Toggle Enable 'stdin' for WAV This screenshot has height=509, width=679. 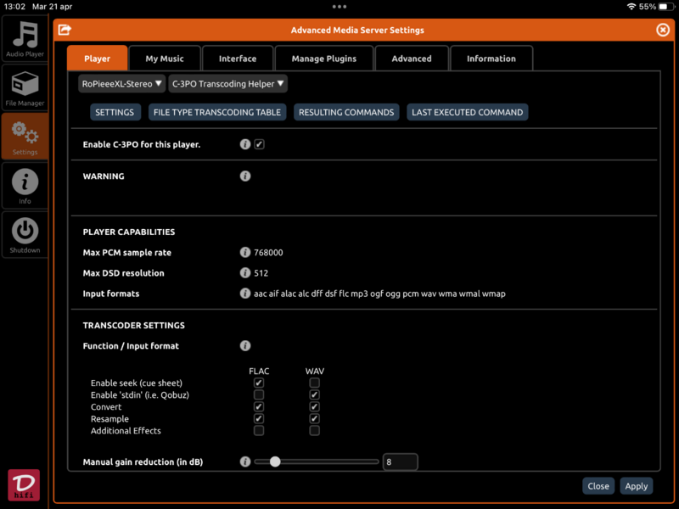click(314, 394)
